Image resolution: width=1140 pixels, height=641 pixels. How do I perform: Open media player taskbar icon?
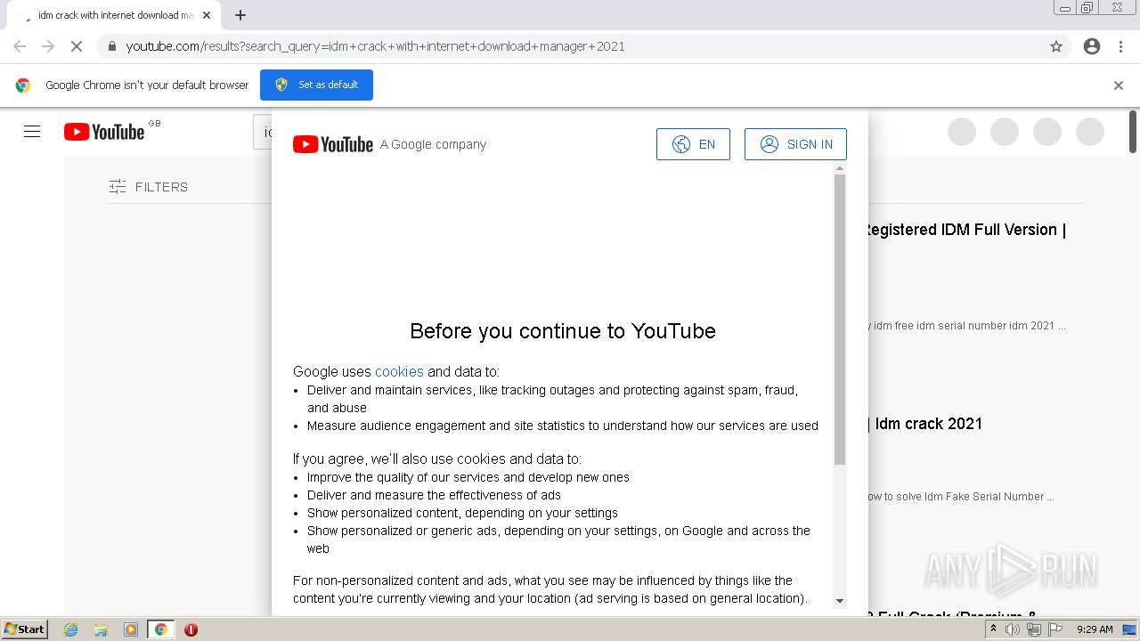(130, 629)
